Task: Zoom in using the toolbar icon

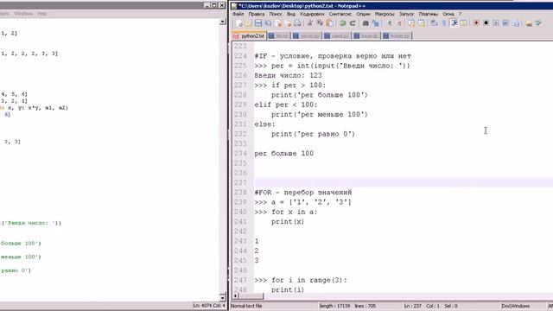Action: click(x=390, y=23)
